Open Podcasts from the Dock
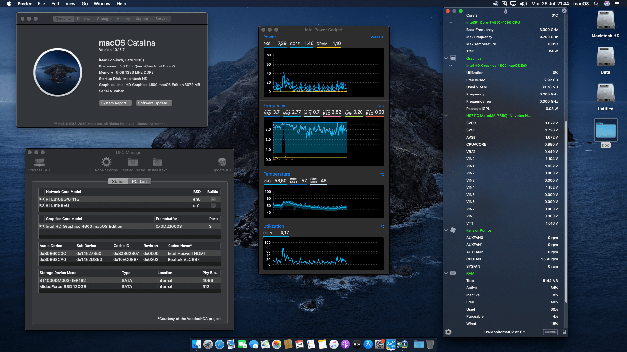 [345, 344]
